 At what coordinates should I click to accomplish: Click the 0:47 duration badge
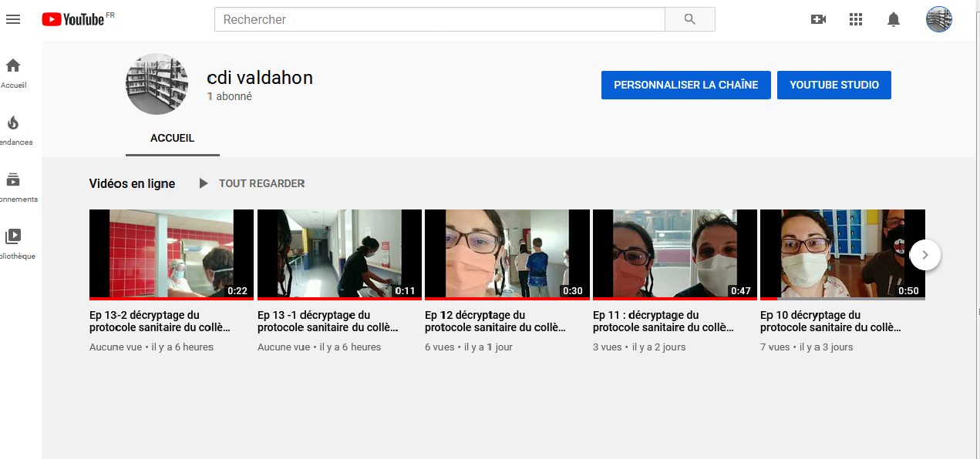740,291
